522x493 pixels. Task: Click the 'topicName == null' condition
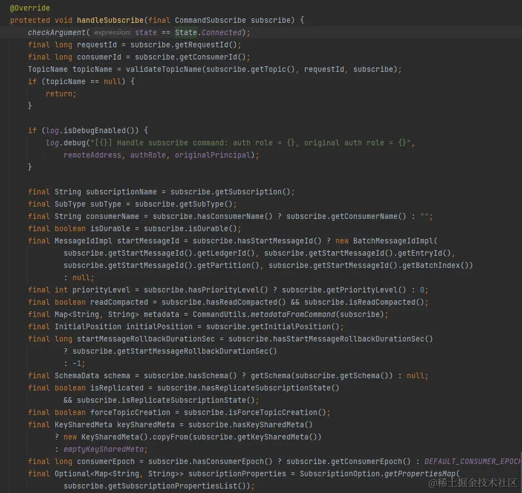83,81
